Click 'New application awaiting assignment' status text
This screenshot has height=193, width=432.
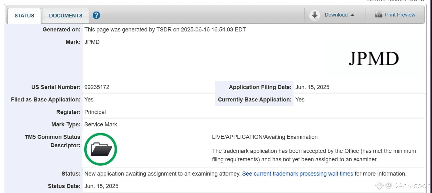pos(163,174)
